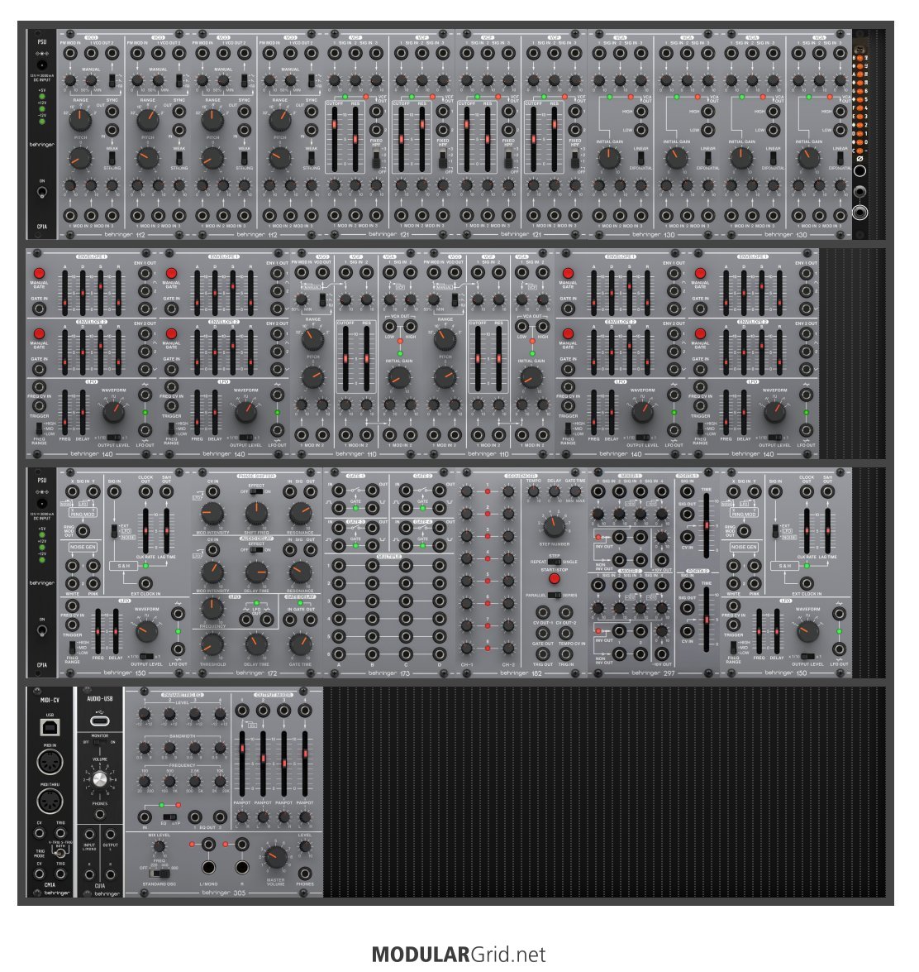Screen dimensions: 919x972
Task: Click the phones LEVEL knob on module 305
Action: click(x=304, y=846)
